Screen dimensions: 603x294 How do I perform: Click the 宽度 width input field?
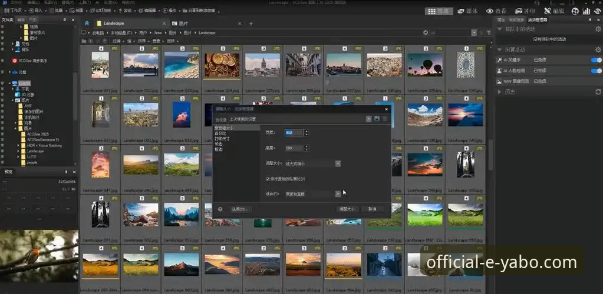tap(293, 133)
